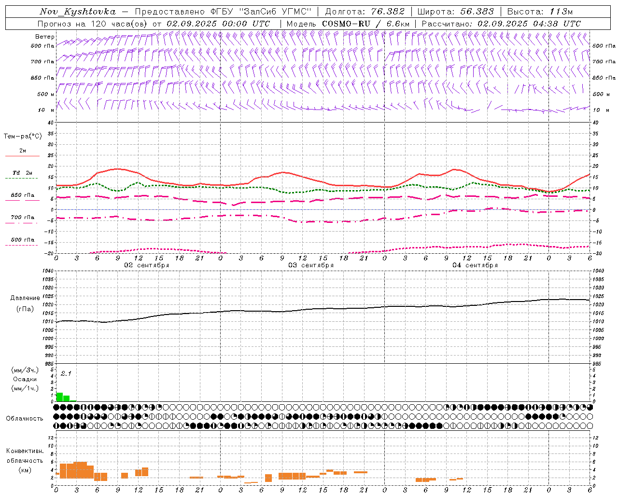618x494 pixels.
Task: Click the green precipitation bar near 2.1
Action: tap(59, 397)
